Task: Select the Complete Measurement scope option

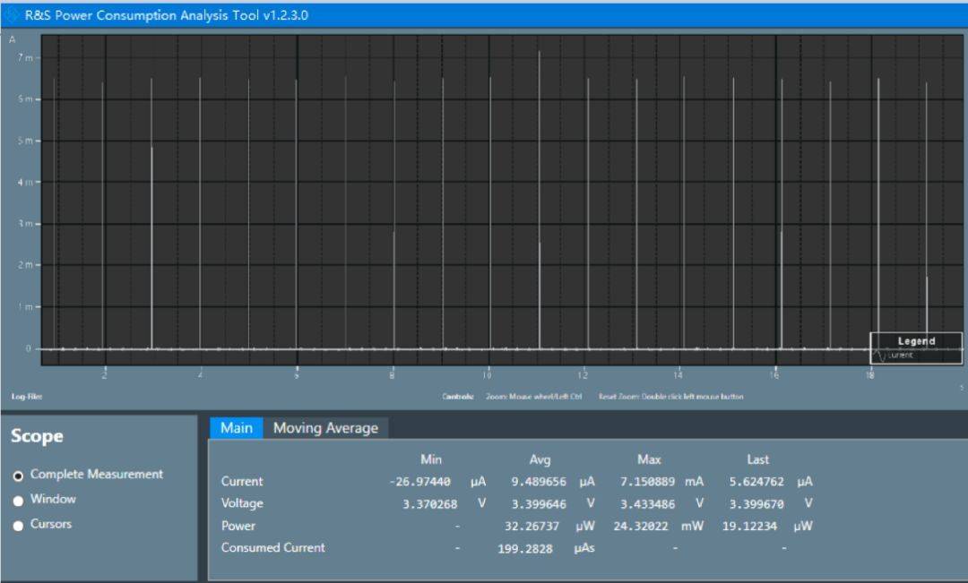Action: click(18, 476)
